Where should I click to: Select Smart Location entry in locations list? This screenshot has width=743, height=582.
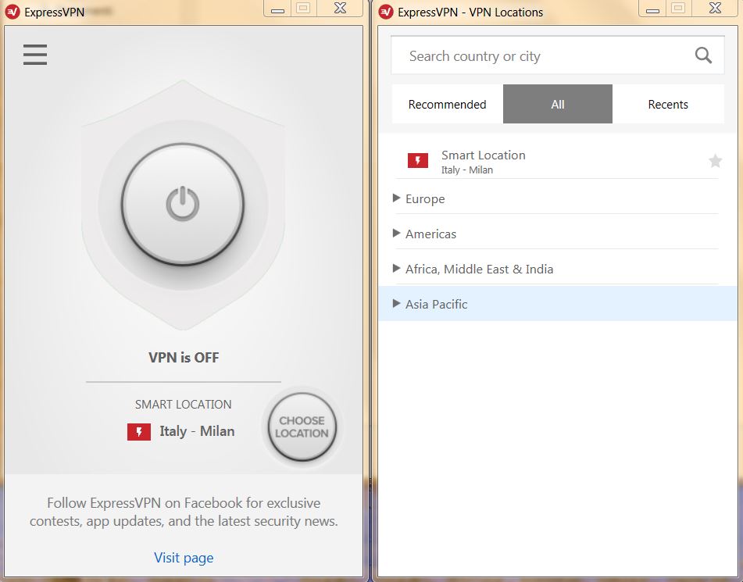tap(557, 161)
